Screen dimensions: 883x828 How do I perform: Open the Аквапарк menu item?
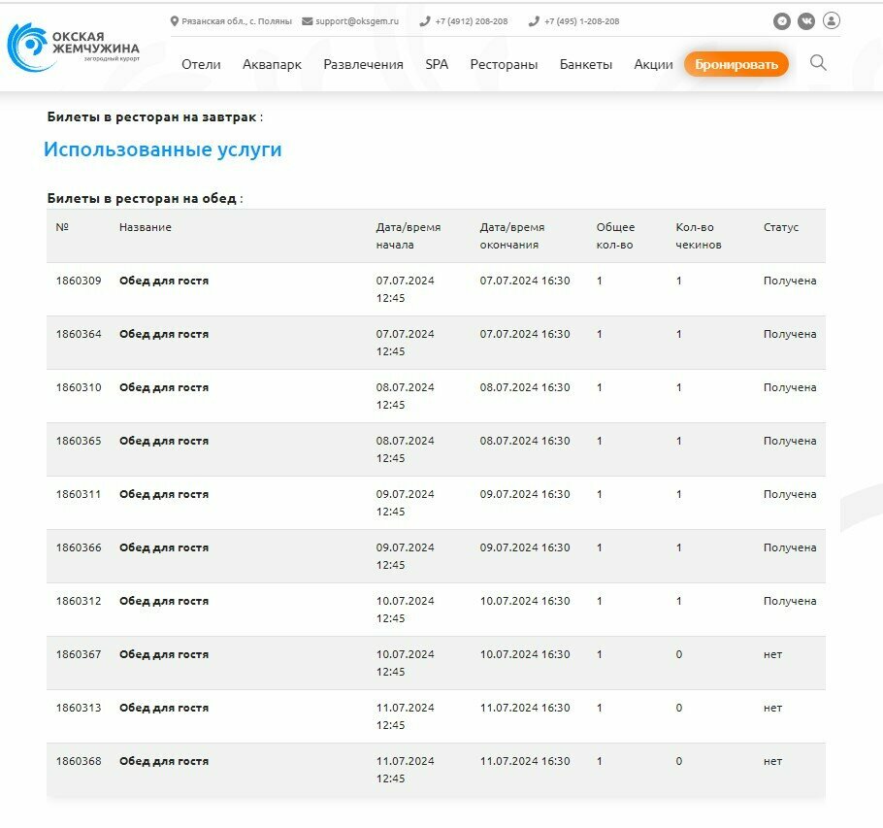click(272, 64)
